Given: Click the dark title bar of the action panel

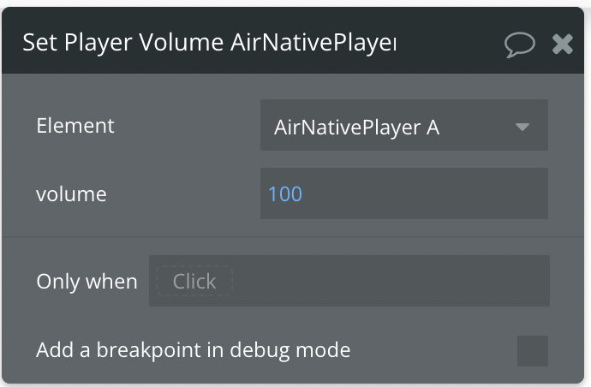Looking at the screenshot, I should click(x=293, y=40).
